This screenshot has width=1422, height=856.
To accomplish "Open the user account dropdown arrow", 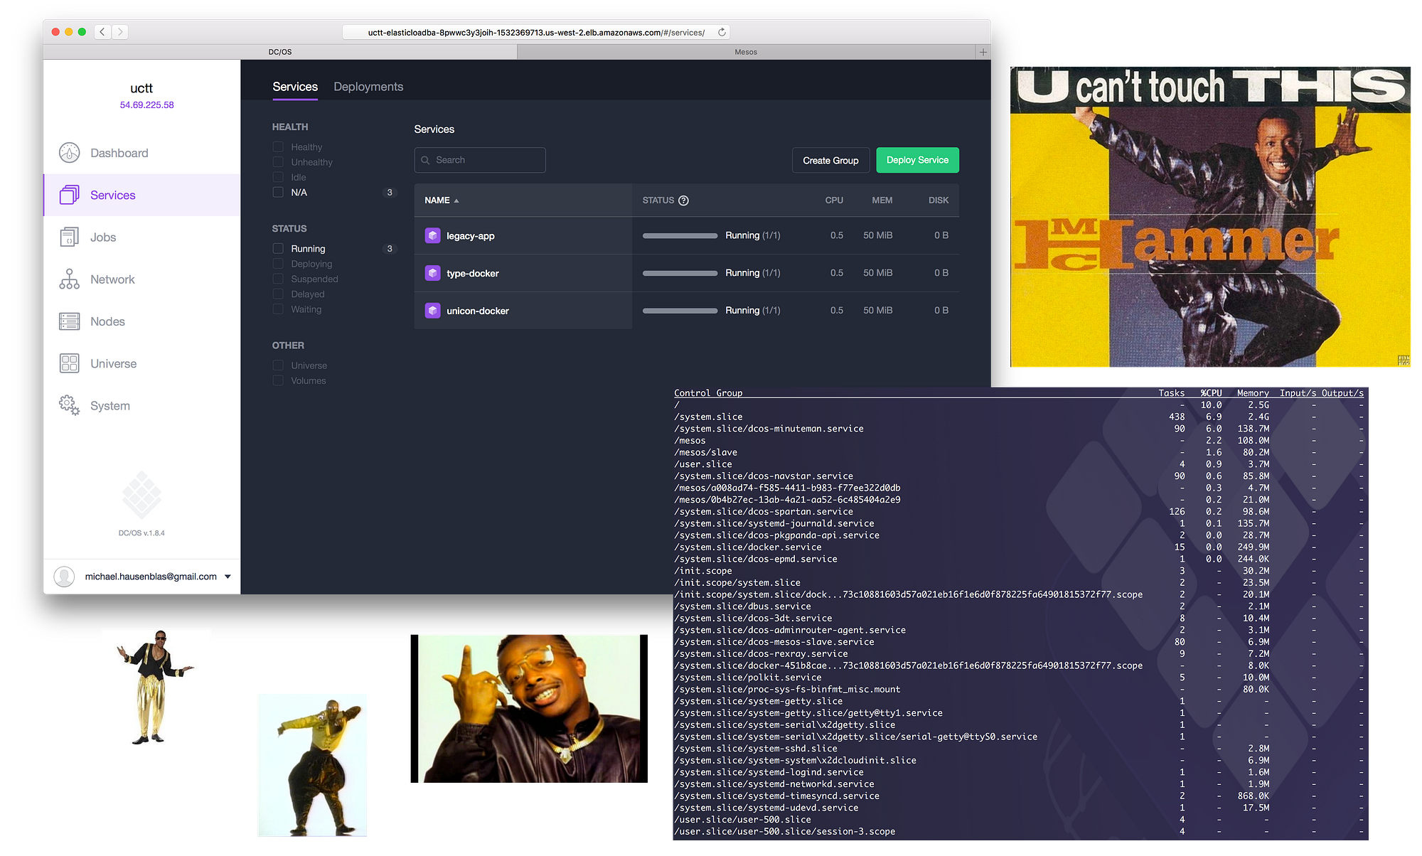I will click(x=228, y=577).
